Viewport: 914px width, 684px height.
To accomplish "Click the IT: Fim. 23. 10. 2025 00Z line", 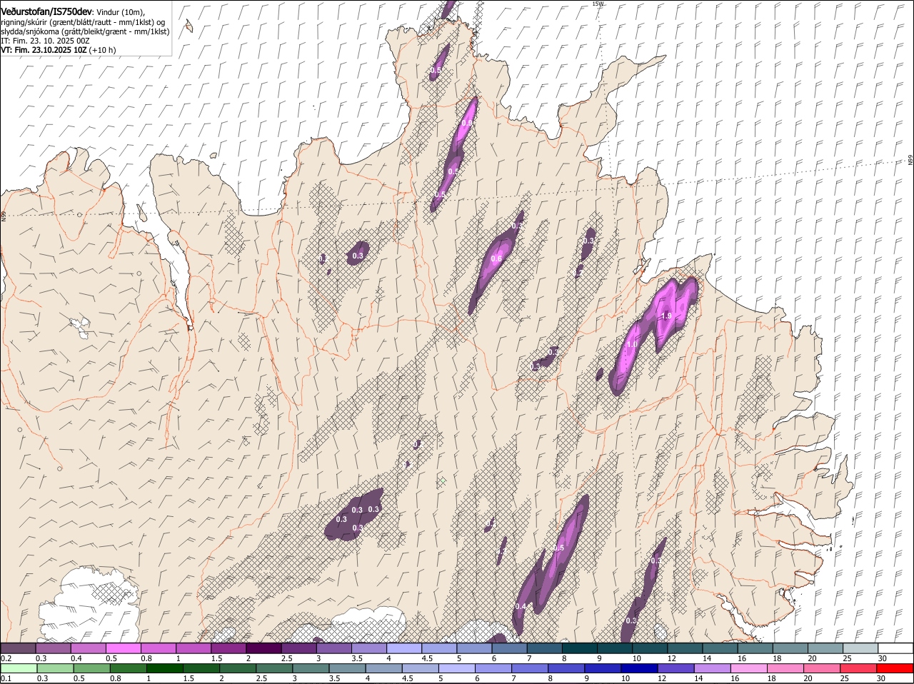I will [x=45, y=41].
